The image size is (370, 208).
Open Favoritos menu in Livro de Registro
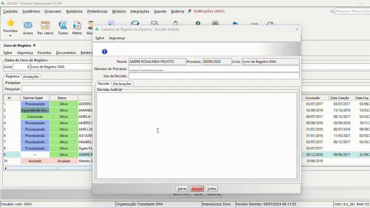tap(44, 53)
